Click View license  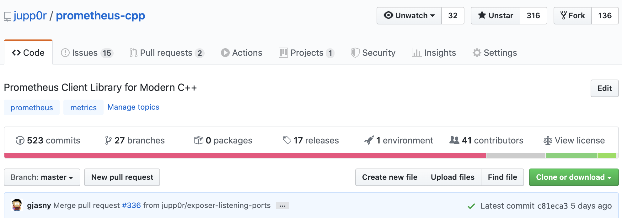pos(574,140)
